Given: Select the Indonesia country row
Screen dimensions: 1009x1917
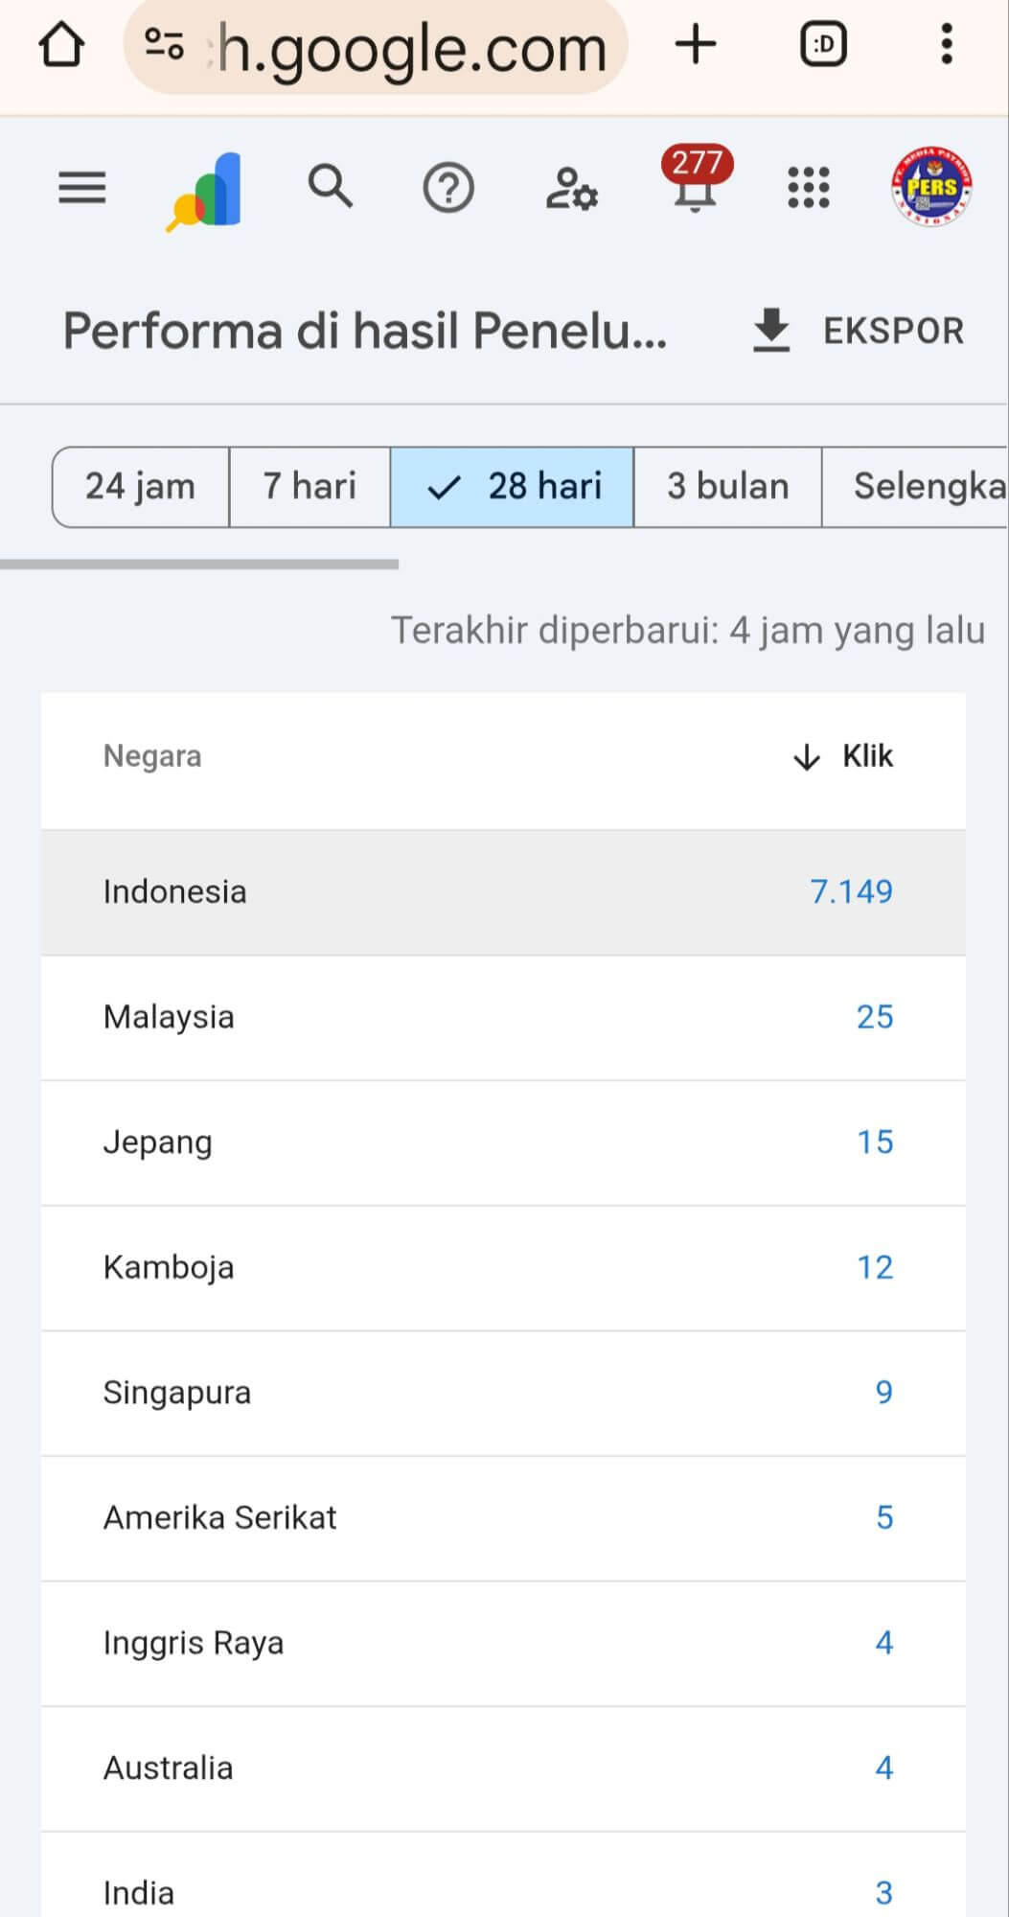Looking at the screenshot, I should 503,892.
